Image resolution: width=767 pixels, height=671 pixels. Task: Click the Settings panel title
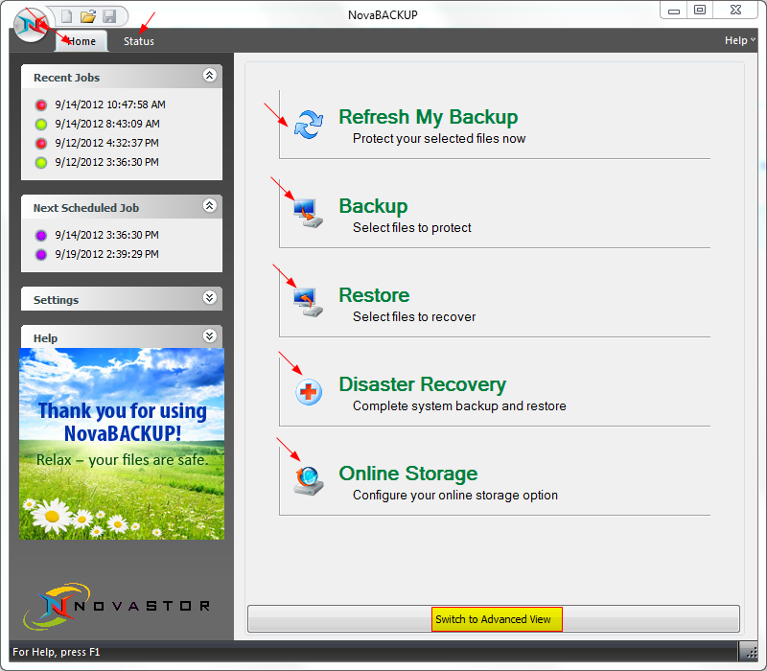pyautogui.click(x=56, y=300)
